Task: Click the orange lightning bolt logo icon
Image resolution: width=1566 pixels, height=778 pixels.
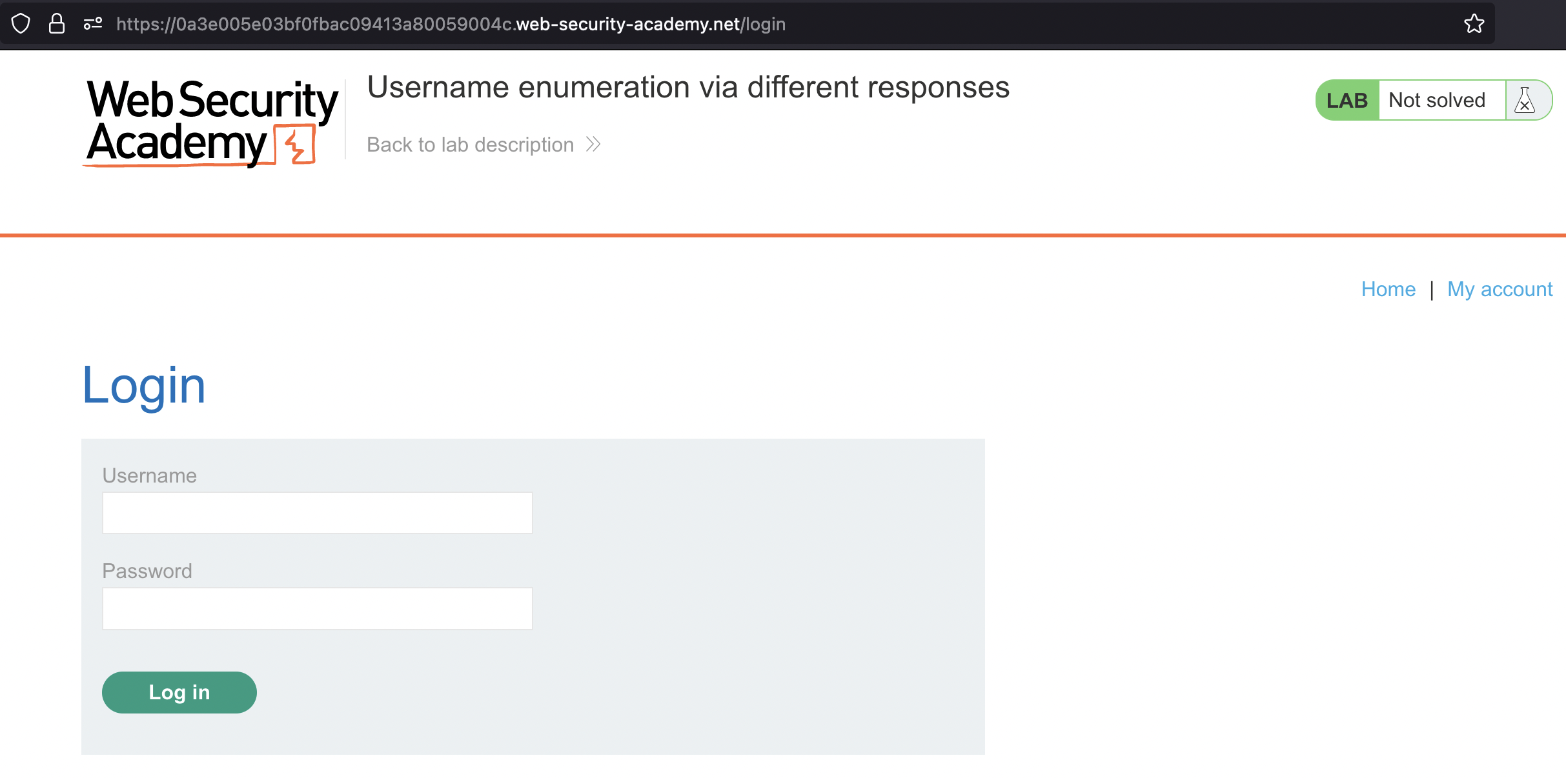Action: (296, 145)
